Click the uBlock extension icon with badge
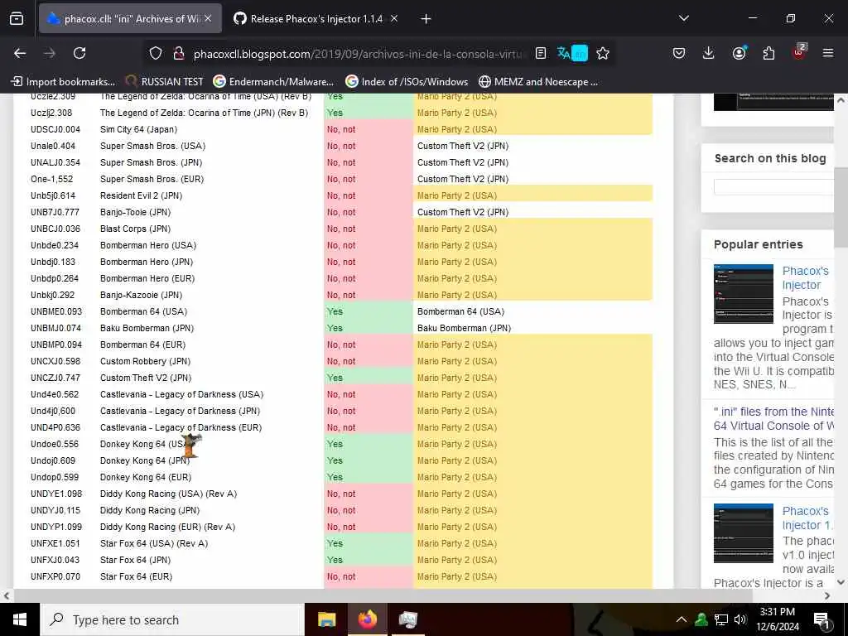This screenshot has width=848, height=636. [799, 52]
